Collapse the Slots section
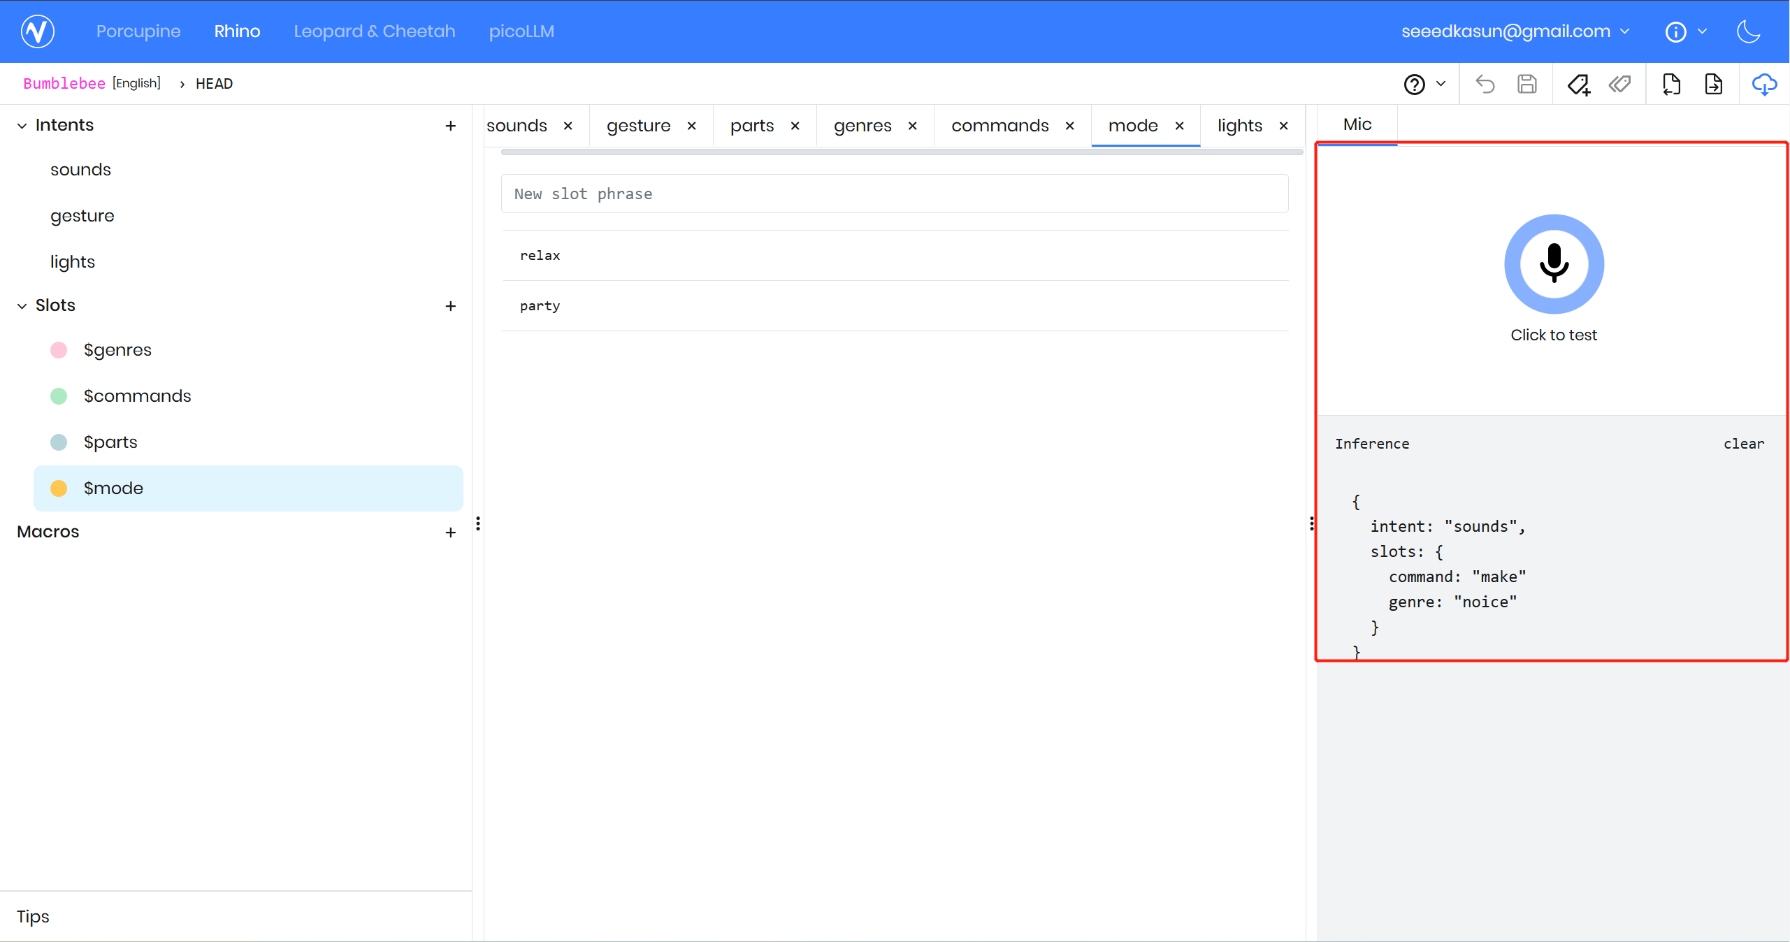This screenshot has width=1790, height=942. click(x=22, y=306)
